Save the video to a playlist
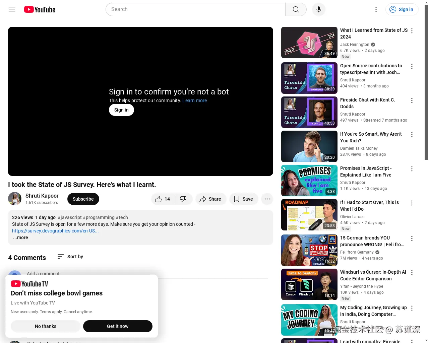Screen dimensions: 429x343 (243, 199)
